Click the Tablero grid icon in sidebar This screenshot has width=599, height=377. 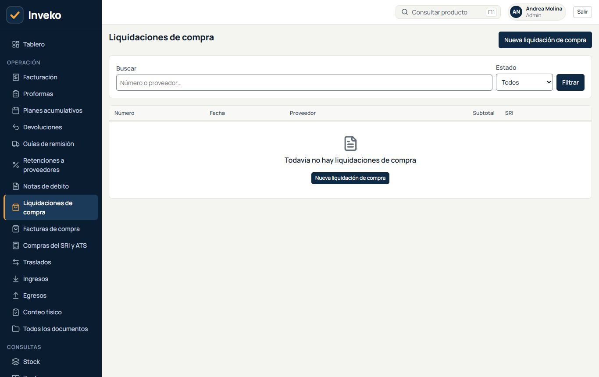coord(16,44)
